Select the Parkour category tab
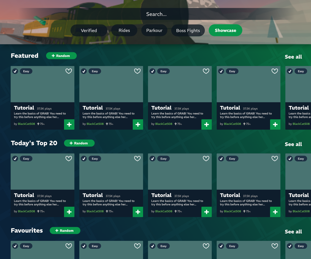 tap(154, 31)
